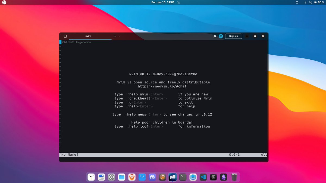Launch Brave browser from dock

coord(132,177)
